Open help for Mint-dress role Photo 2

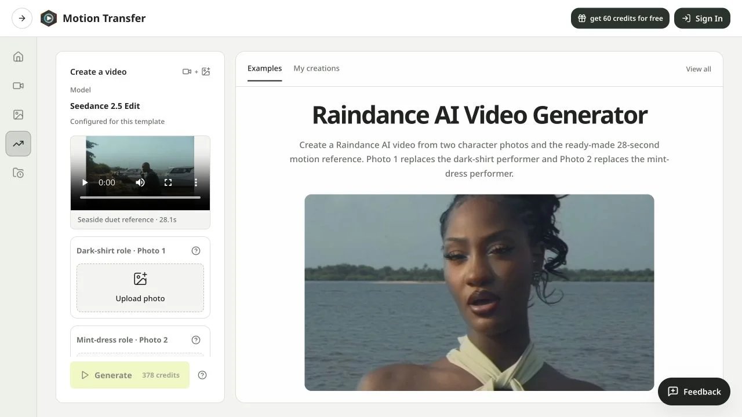196,340
